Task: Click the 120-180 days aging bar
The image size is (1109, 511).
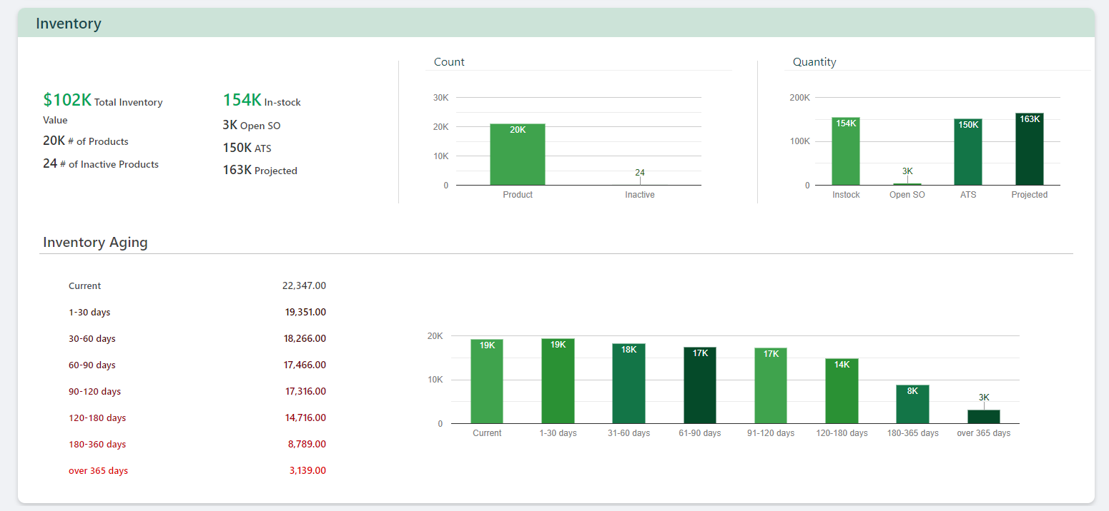Action: point(842,390)
